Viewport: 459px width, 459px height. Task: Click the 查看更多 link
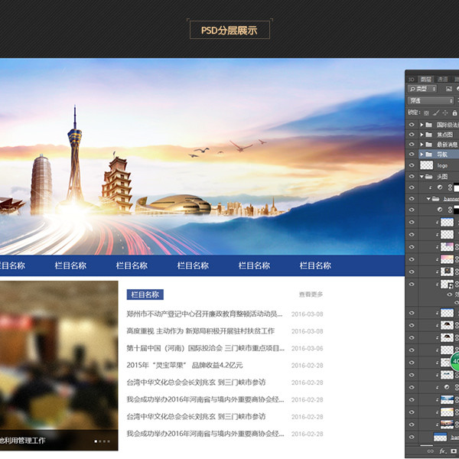(311, 295)
